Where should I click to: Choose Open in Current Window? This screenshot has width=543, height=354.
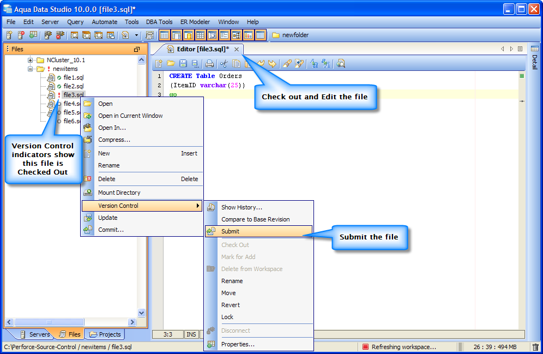click(142, 116)
